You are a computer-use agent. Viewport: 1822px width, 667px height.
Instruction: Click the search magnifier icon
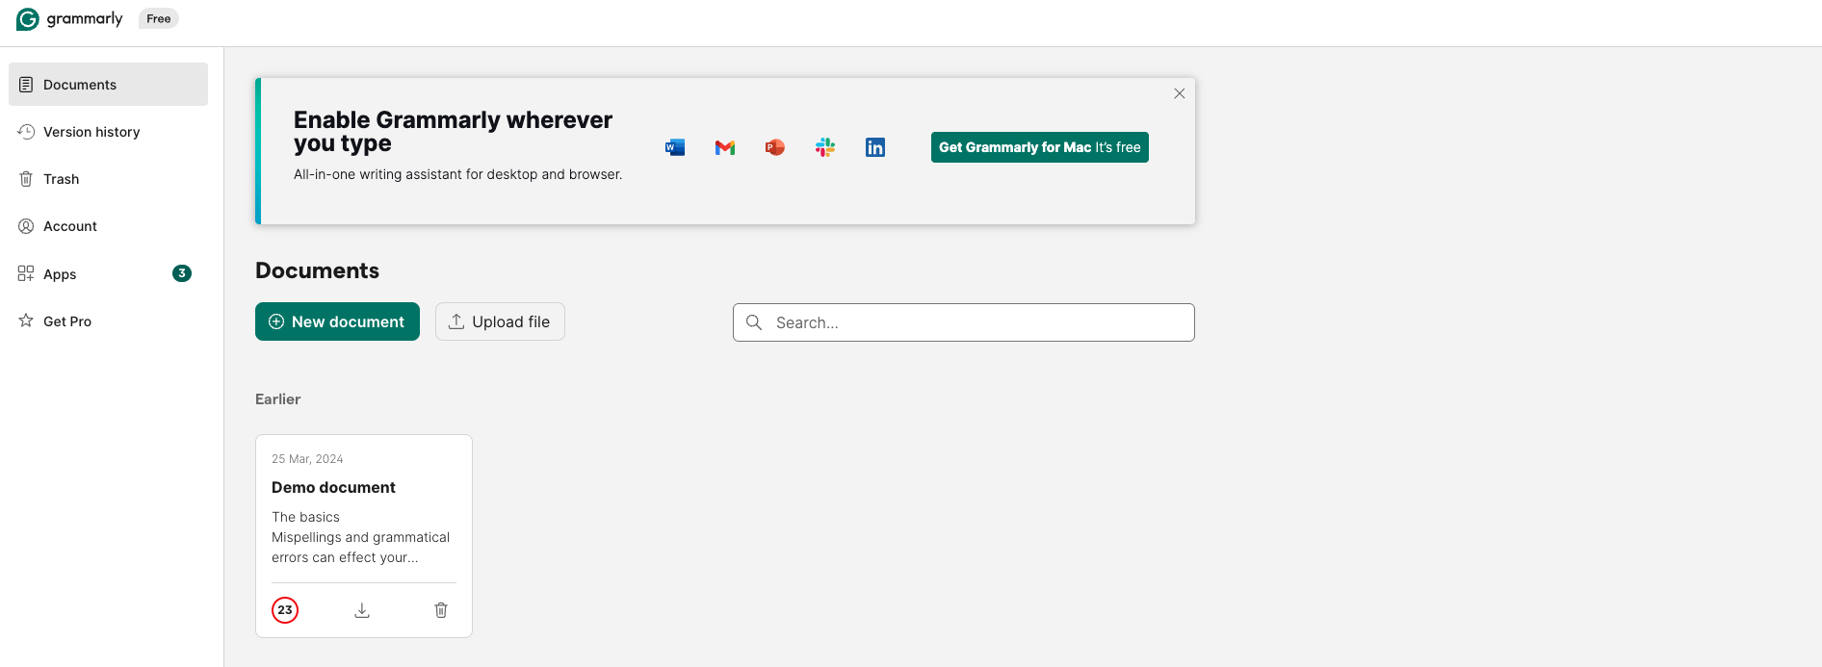point(754,322)
